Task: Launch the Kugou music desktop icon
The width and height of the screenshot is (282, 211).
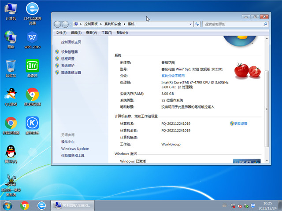Action: click(x=32, y=126)
